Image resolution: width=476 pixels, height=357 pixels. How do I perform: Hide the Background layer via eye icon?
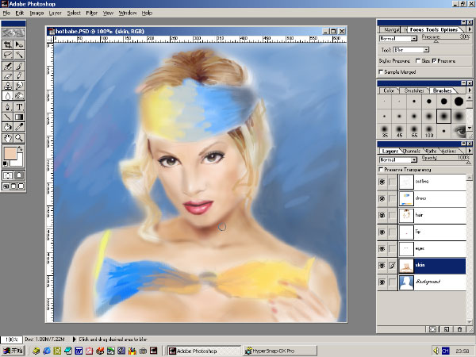point(382,282)
